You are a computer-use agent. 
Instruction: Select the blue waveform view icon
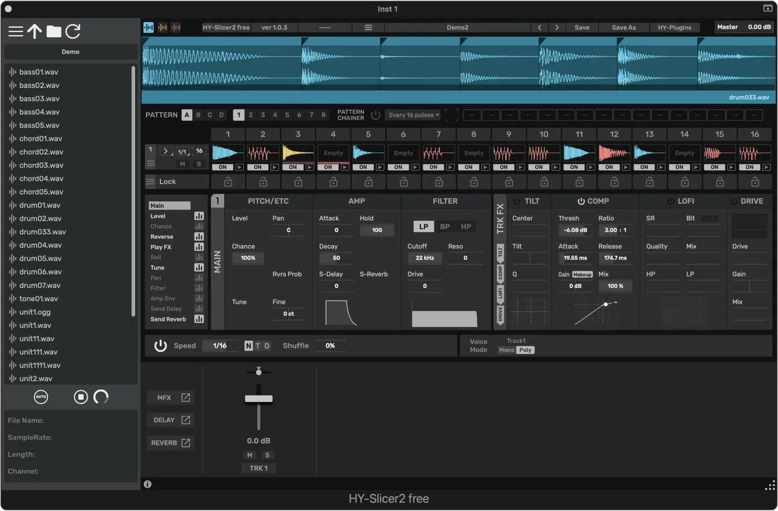click(x=149, y=27)
